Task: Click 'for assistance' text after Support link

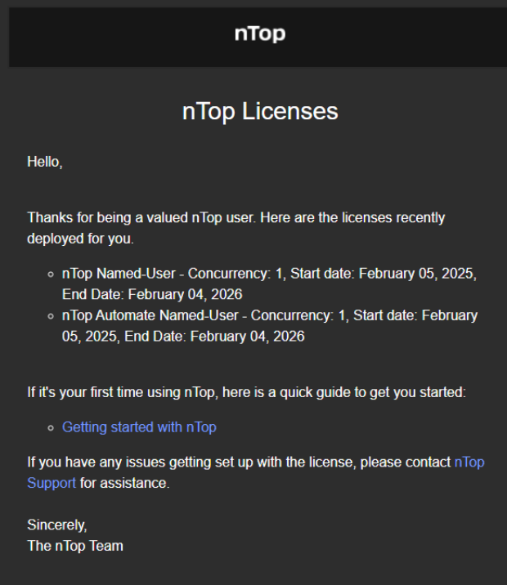Action: tap(124, 483)
